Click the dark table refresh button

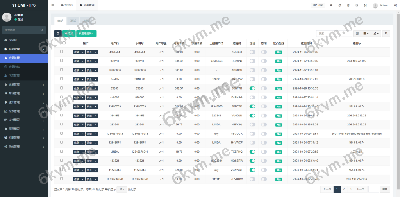coord(58,34)
